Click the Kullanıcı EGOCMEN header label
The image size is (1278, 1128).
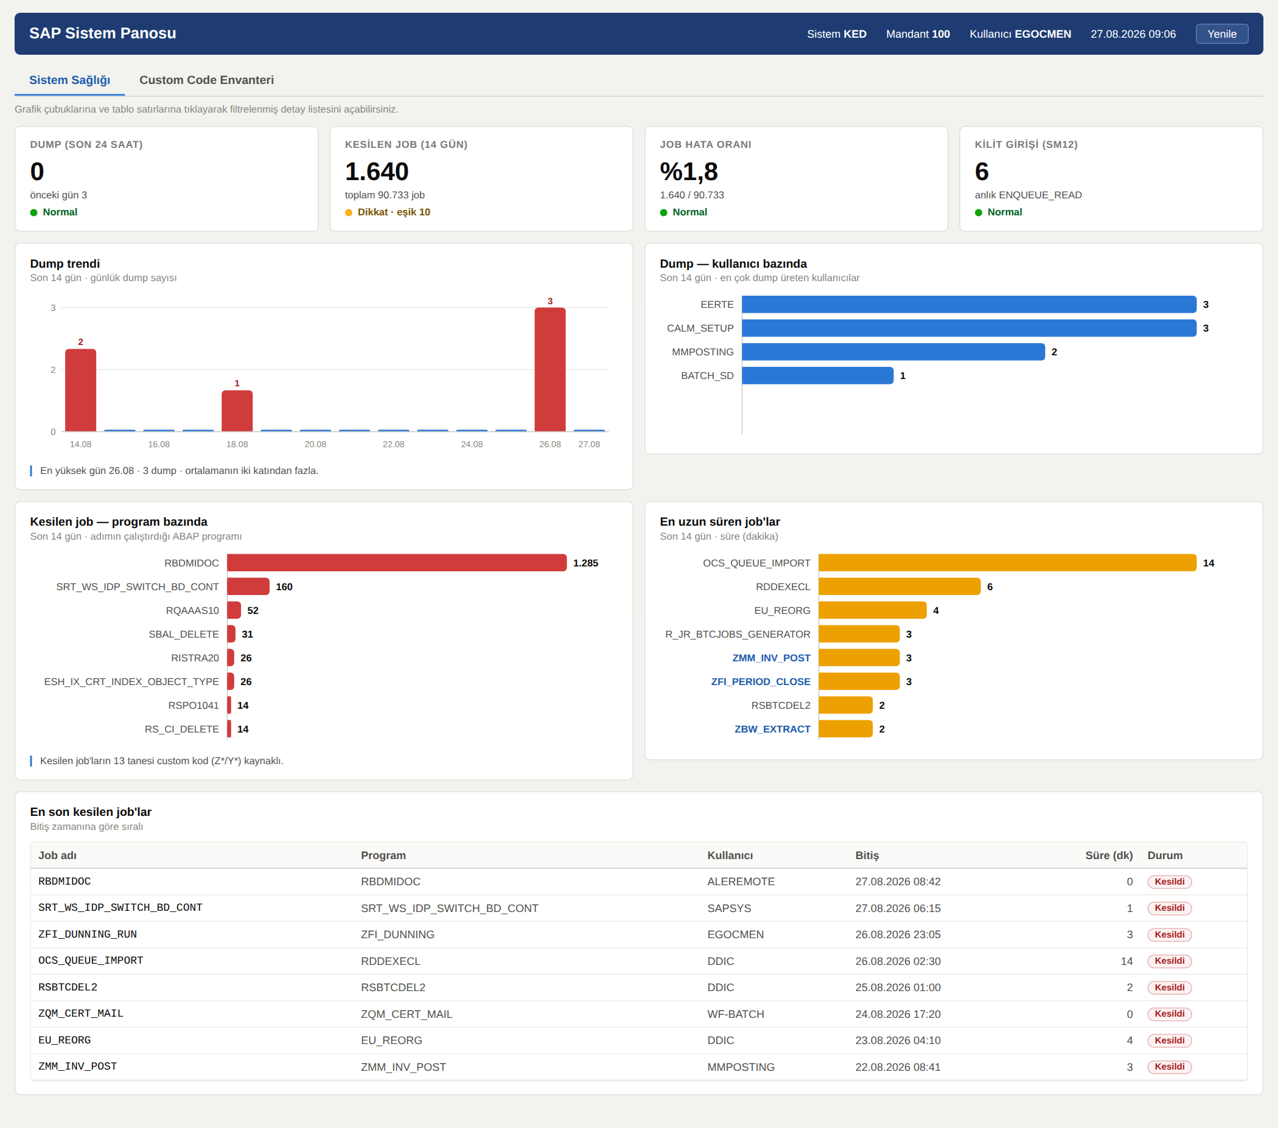click(1021, 33)
